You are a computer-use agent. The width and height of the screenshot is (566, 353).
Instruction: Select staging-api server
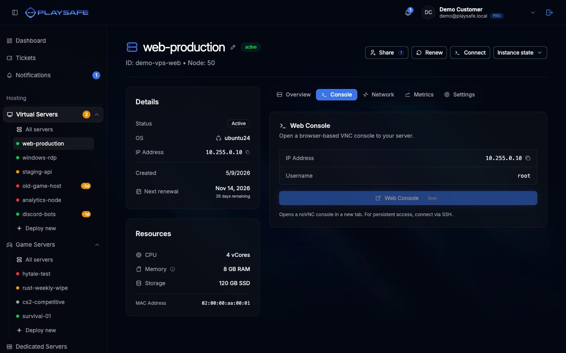[53, 172]
